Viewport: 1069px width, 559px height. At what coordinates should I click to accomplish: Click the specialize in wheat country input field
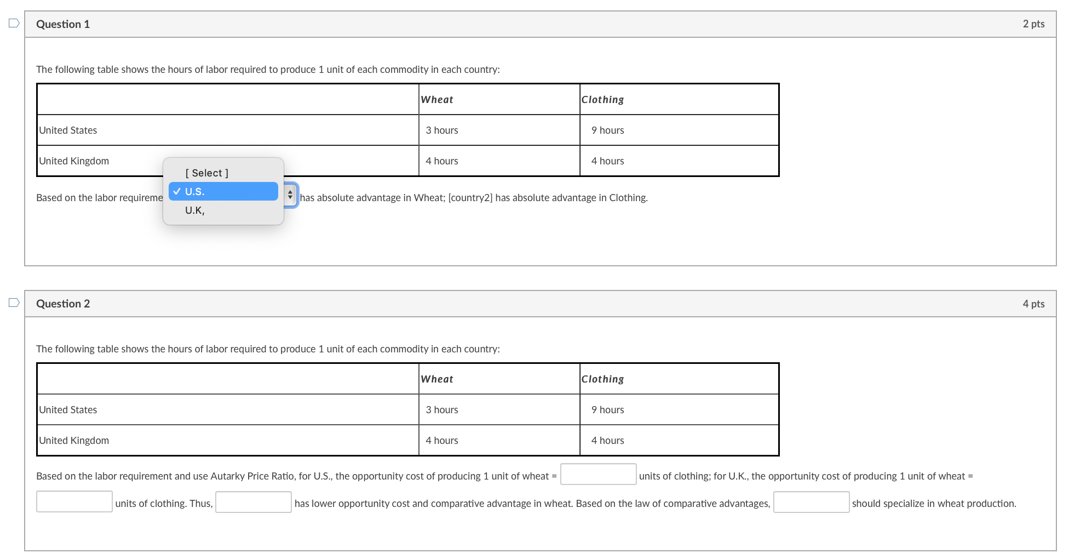point(811,502)
